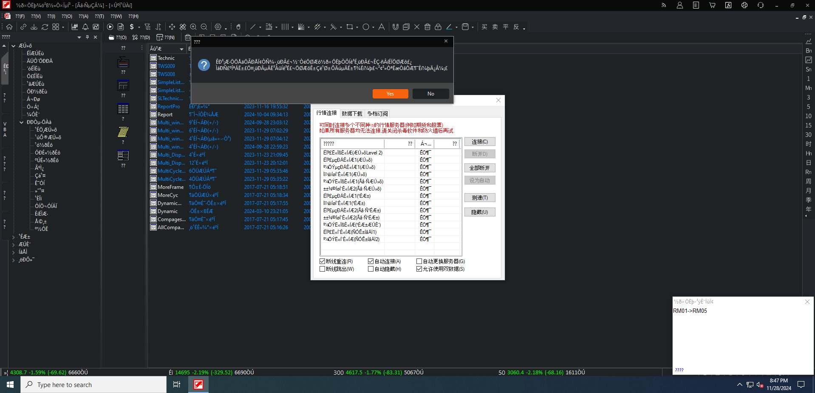Enable the 自动更换服务器(G) checkbox

click(419, 261)
